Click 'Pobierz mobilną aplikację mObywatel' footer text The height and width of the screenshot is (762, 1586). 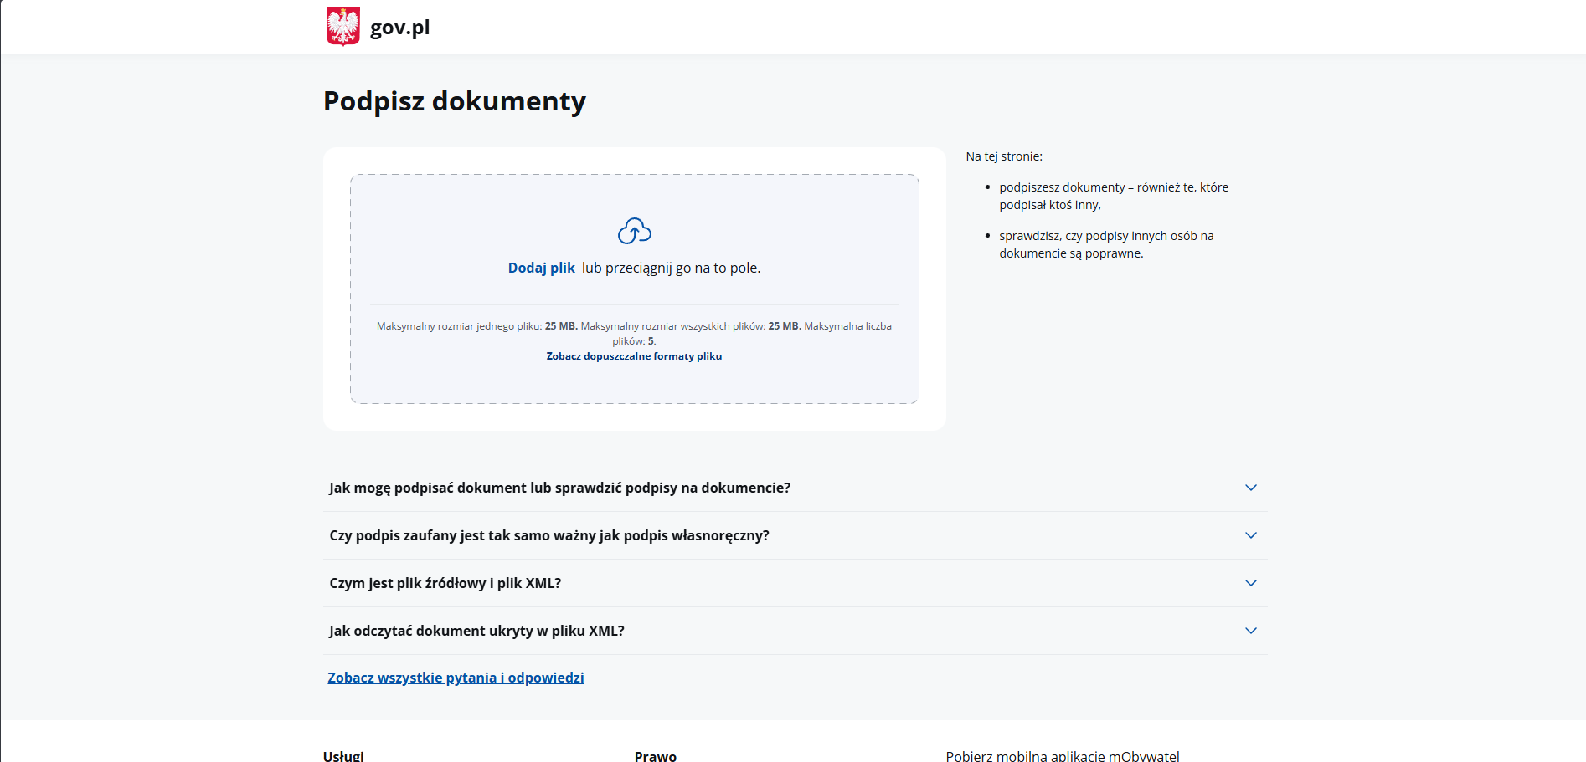(1062, 755)
